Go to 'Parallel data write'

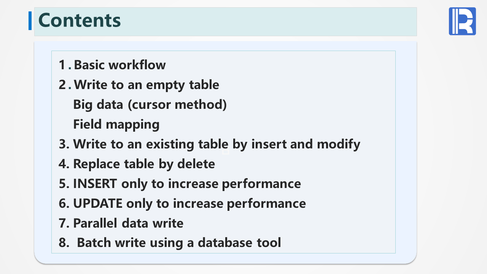[128, 223]
